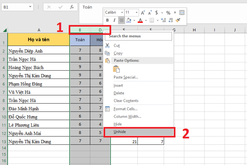Click cell Lê Phương Liên
This screenshot has width=247, height=165.
[x=39, y=124]
